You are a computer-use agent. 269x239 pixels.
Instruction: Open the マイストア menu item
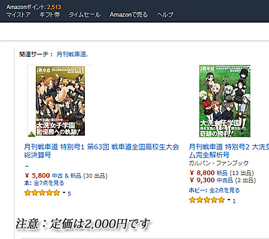19,15
